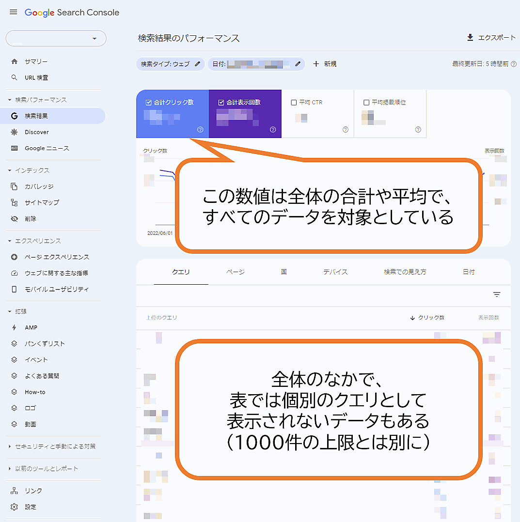The image size is (520, 522).
Task: Uncheck the 合計表示回数 checkbox
Action: coord(221,103)
